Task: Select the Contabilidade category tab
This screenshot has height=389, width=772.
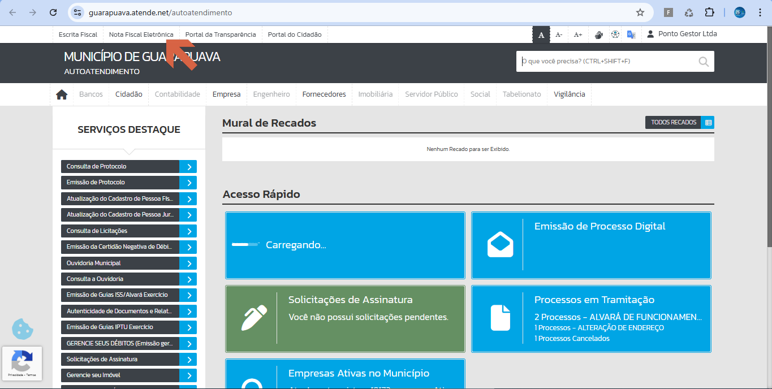Action: pos(178,94)
